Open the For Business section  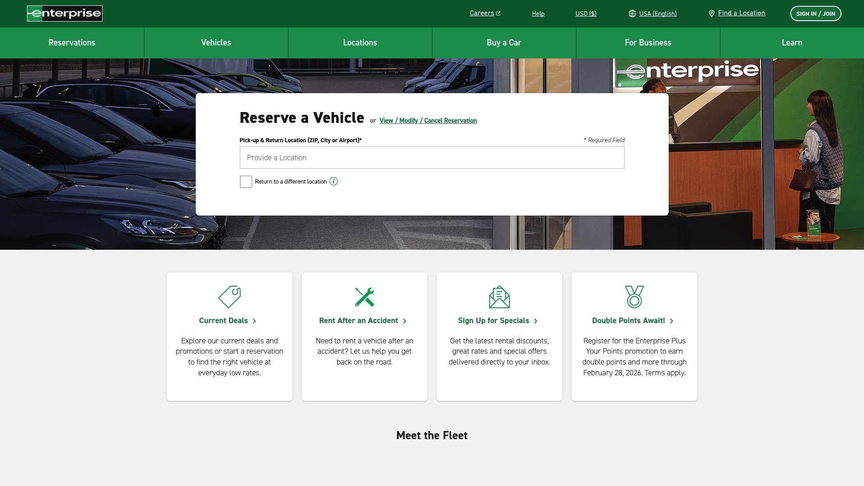pos(648,43)
